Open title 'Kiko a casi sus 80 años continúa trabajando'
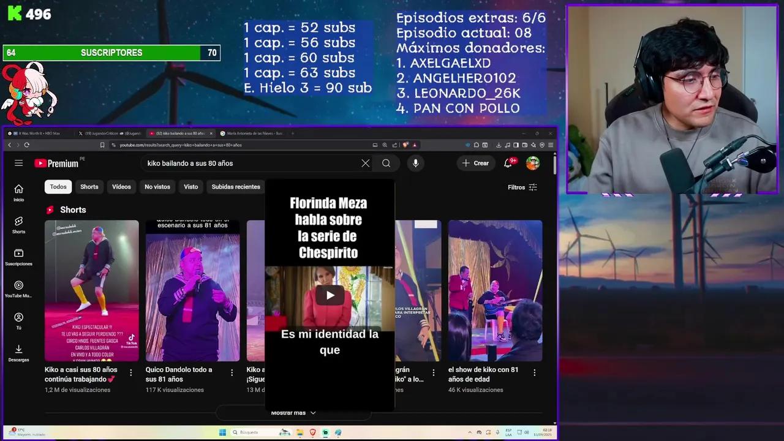784x441 pixels. pos(81,374)
